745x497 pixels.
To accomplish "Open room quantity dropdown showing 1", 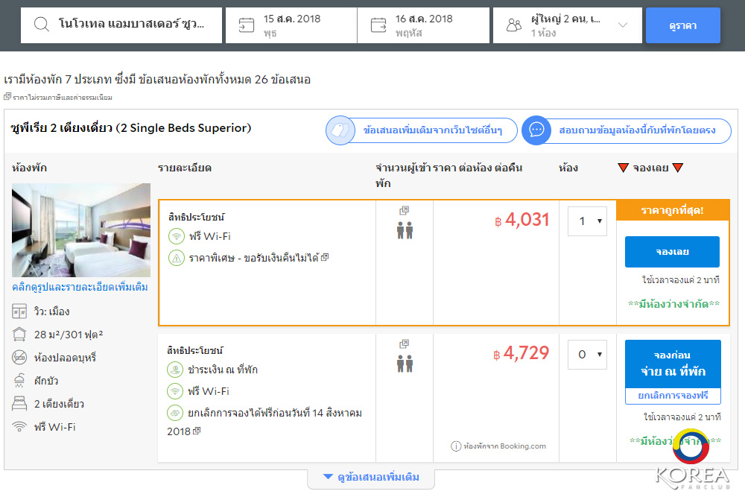I will pos(587,221).
